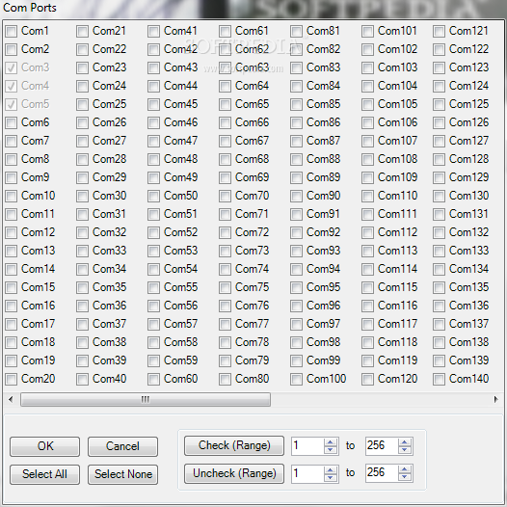Decrease Check range start value spinner
The width and height of the screenshot is (507, 507).
click(x=331, y=450)
